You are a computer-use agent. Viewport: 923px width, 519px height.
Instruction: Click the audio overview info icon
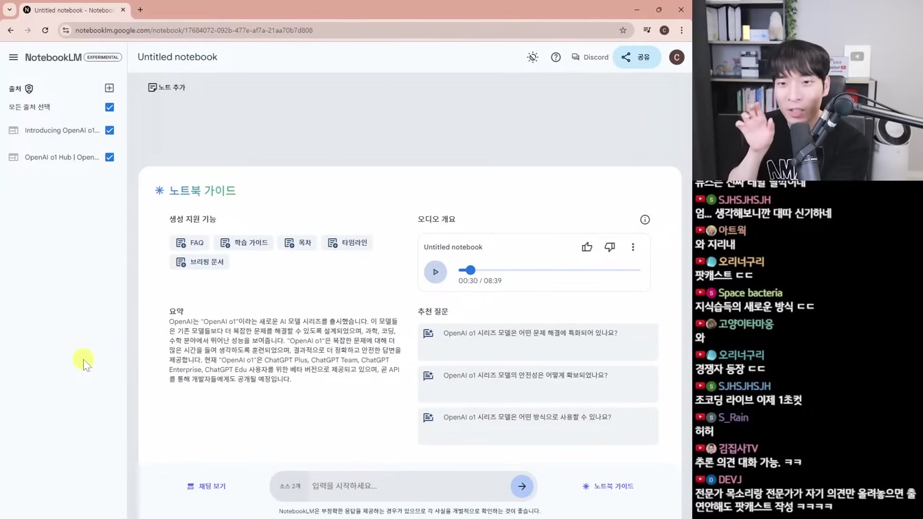[645, 220]
